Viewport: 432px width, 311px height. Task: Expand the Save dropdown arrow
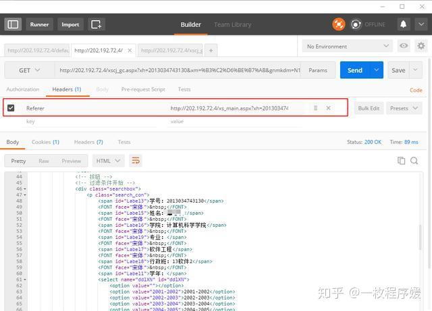[416, 70]
